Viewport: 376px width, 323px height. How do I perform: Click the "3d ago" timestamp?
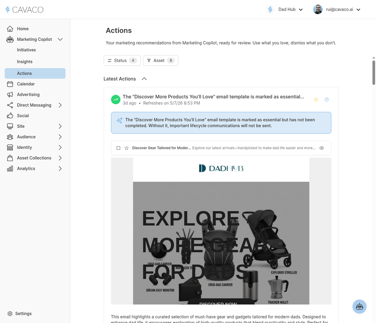click(x=130, y=103)
